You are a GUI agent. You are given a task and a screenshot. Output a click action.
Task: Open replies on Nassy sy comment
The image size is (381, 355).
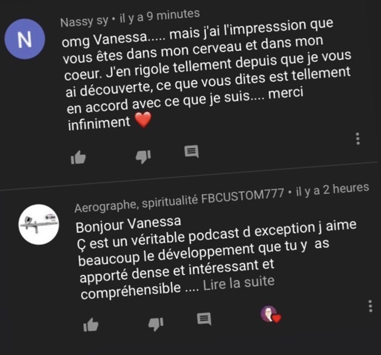pos(192,152)
